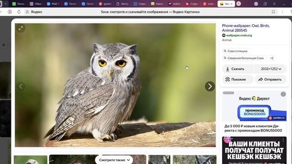Bookmark this page icon
The image size is (292, 164).
(273, 12)
